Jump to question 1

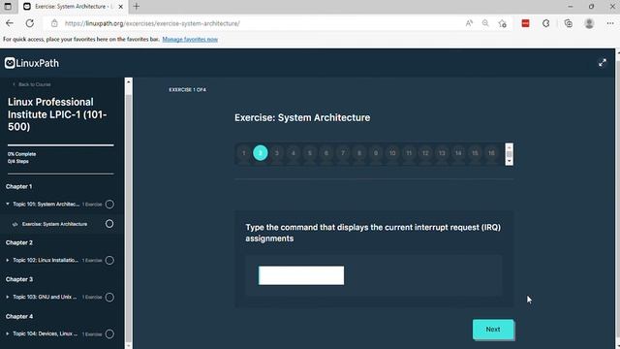point(243,153)
